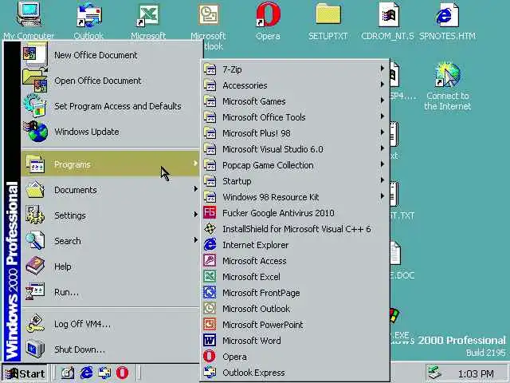This screenshot has height=383, width=510.
Task: Click the Microsoft Visual Studio 6.0 label
Action: pyautogui.click(x=273, y=149)
